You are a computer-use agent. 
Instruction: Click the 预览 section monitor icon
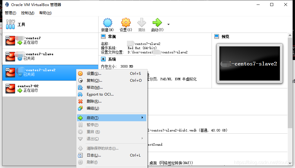[217, 36]
